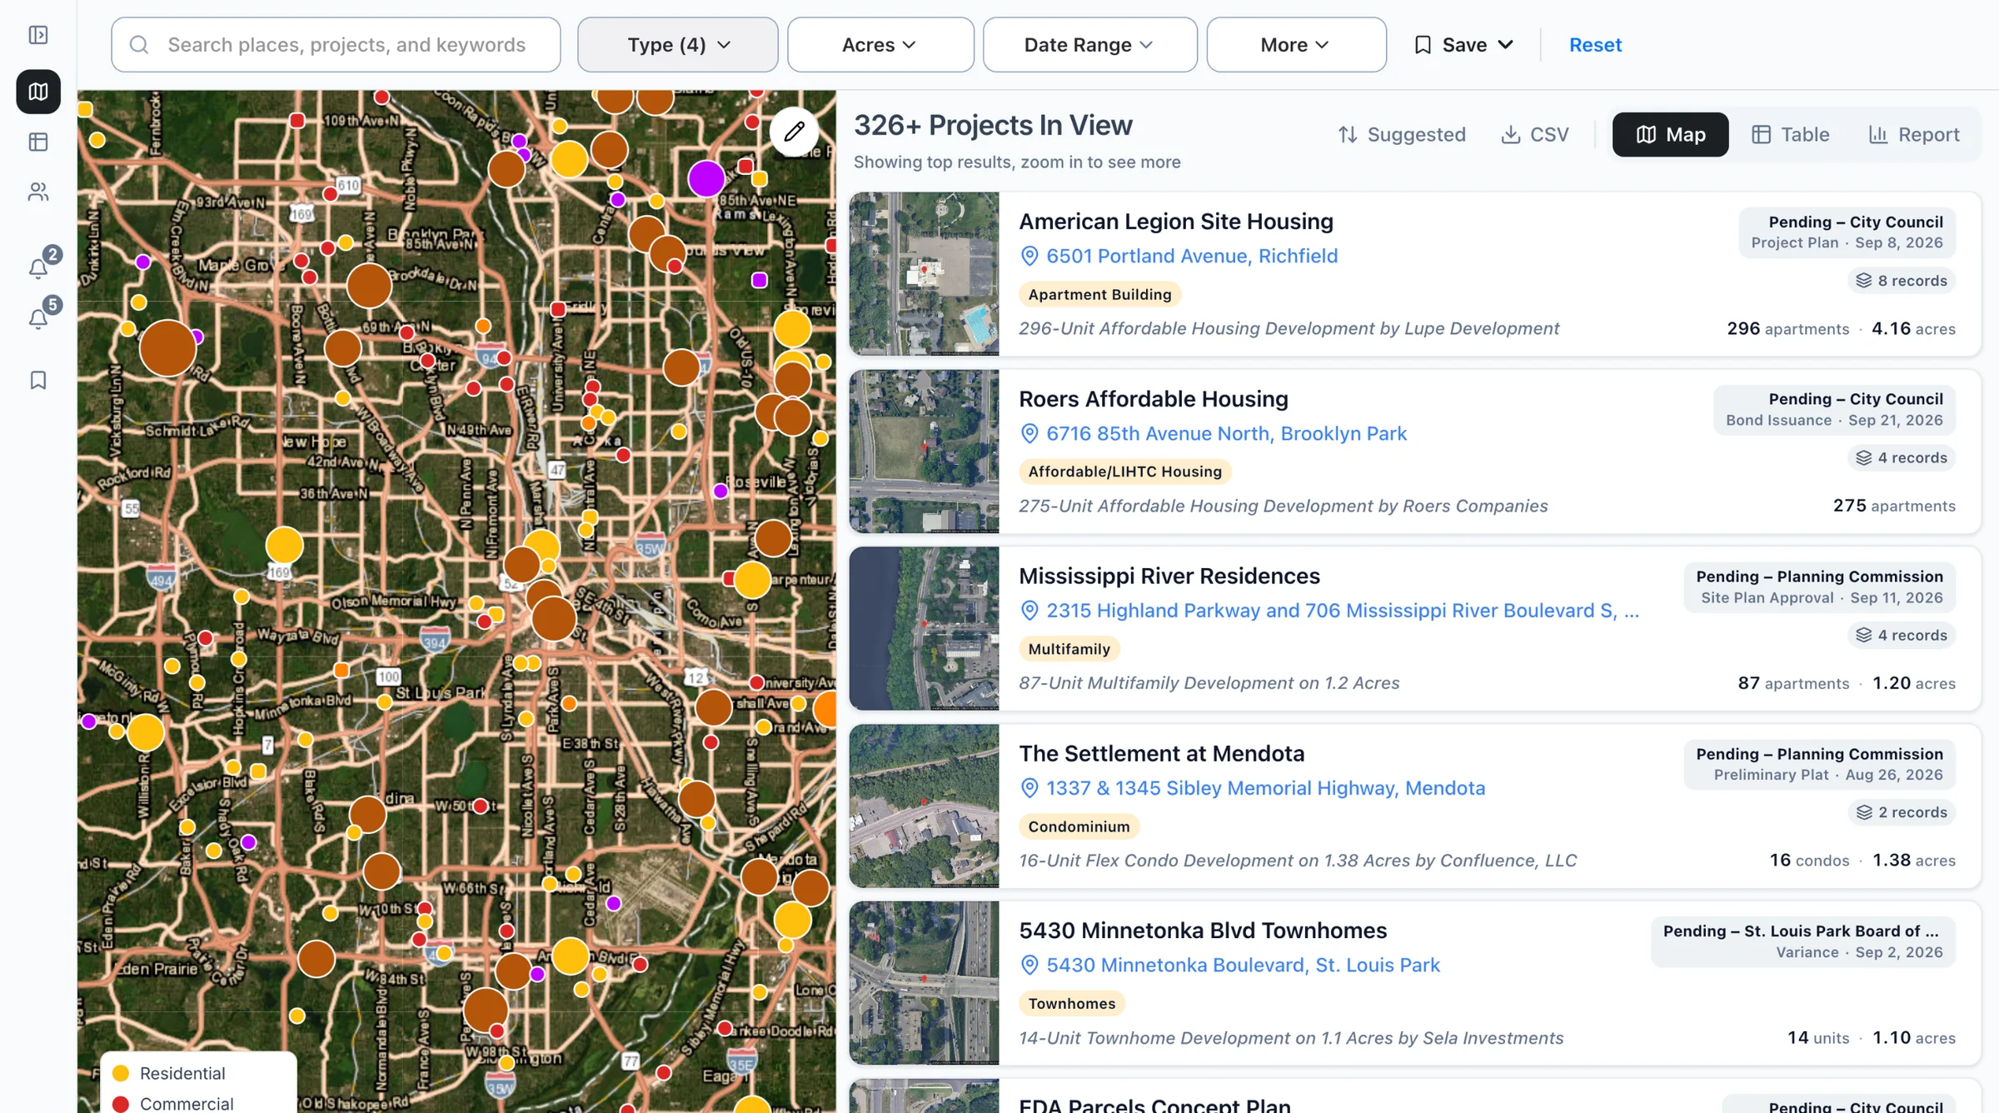Click location pin for 1337 & 1345 Sibley Memorial
The width and height of the screenshot is (1999, 1113).
click(x=1029, y=788)
